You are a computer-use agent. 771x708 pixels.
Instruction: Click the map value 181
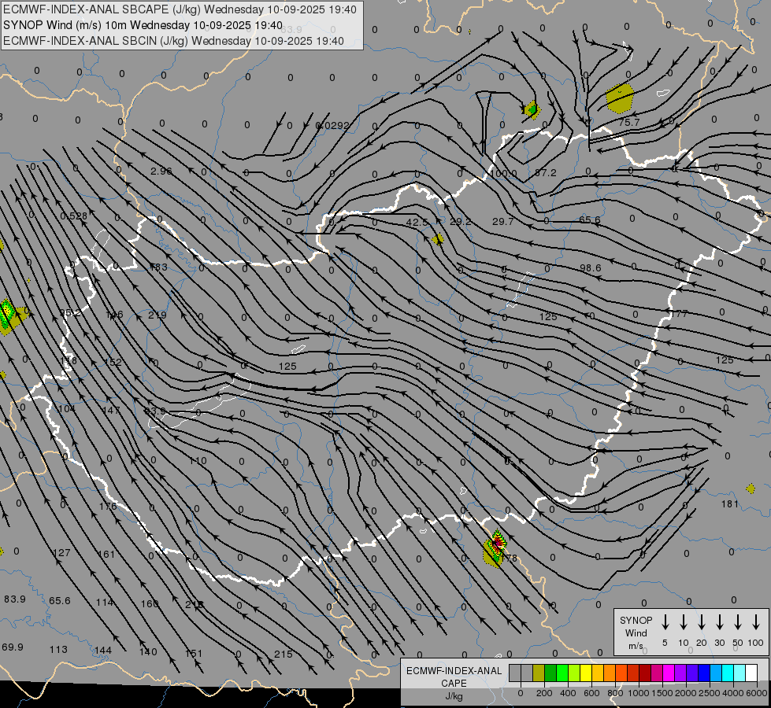730,503
